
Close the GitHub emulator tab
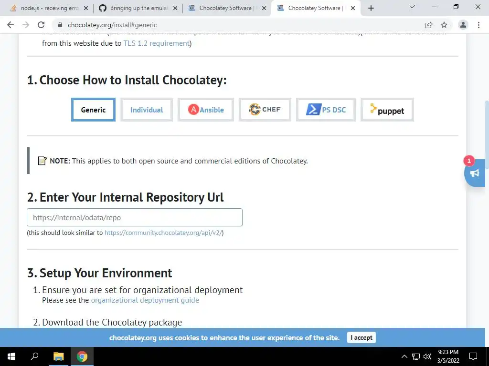[x=175, y=8]
